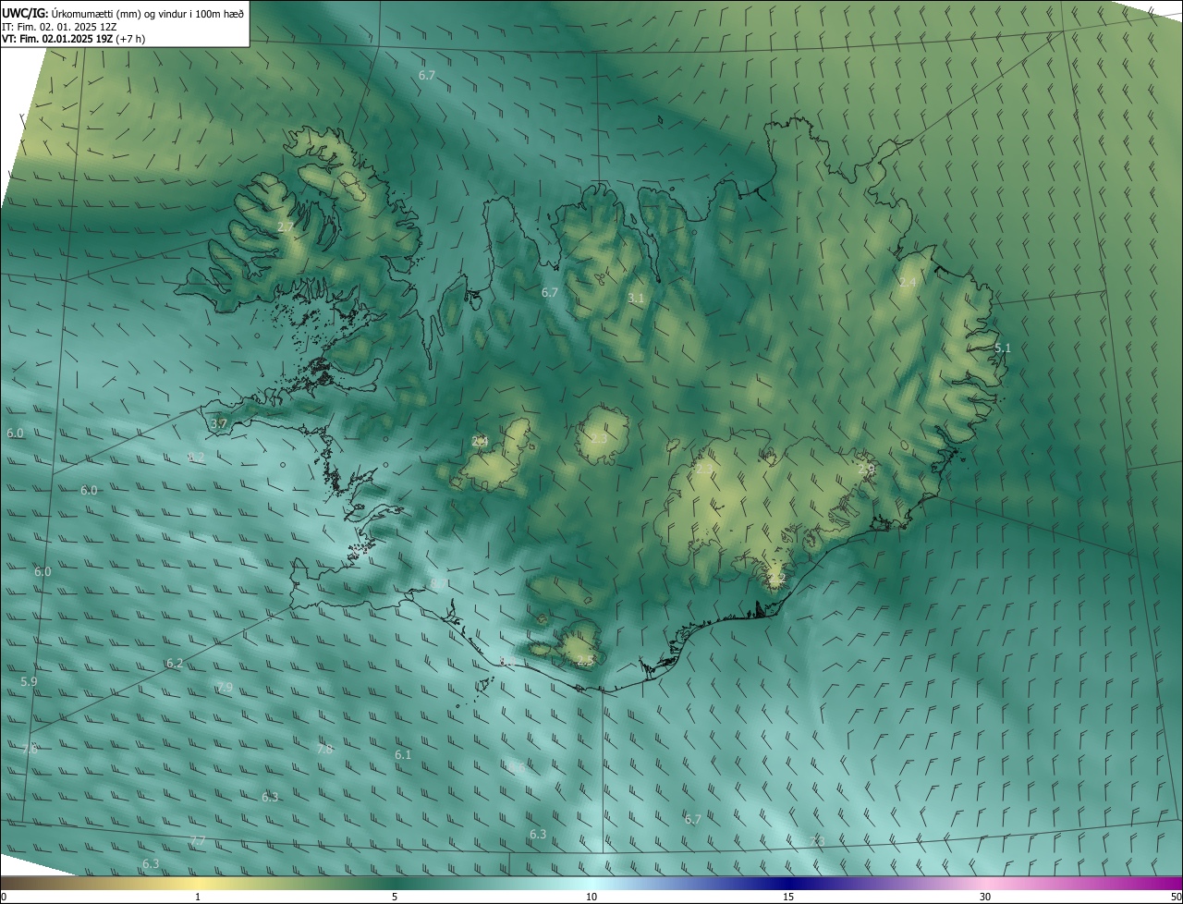Click the '1' tick on the color scale
The width and height of the screenshot is (1183, 904).
click(x=198, y=897)
